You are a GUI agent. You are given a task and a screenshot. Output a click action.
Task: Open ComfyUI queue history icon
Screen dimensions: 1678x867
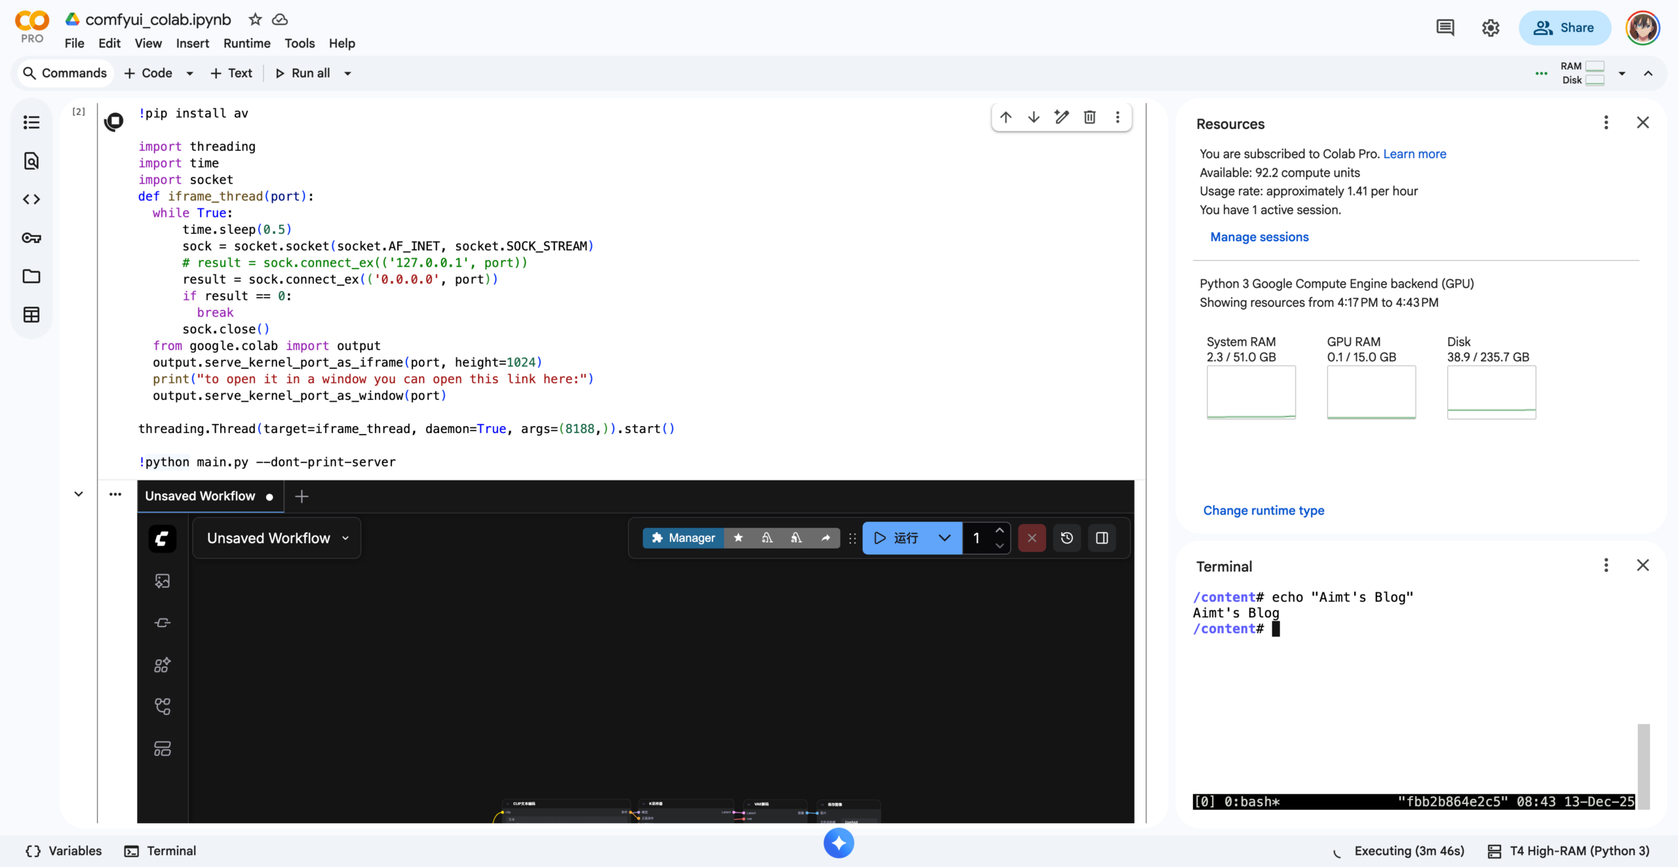pyautogui.click(x=1066, y=538)
